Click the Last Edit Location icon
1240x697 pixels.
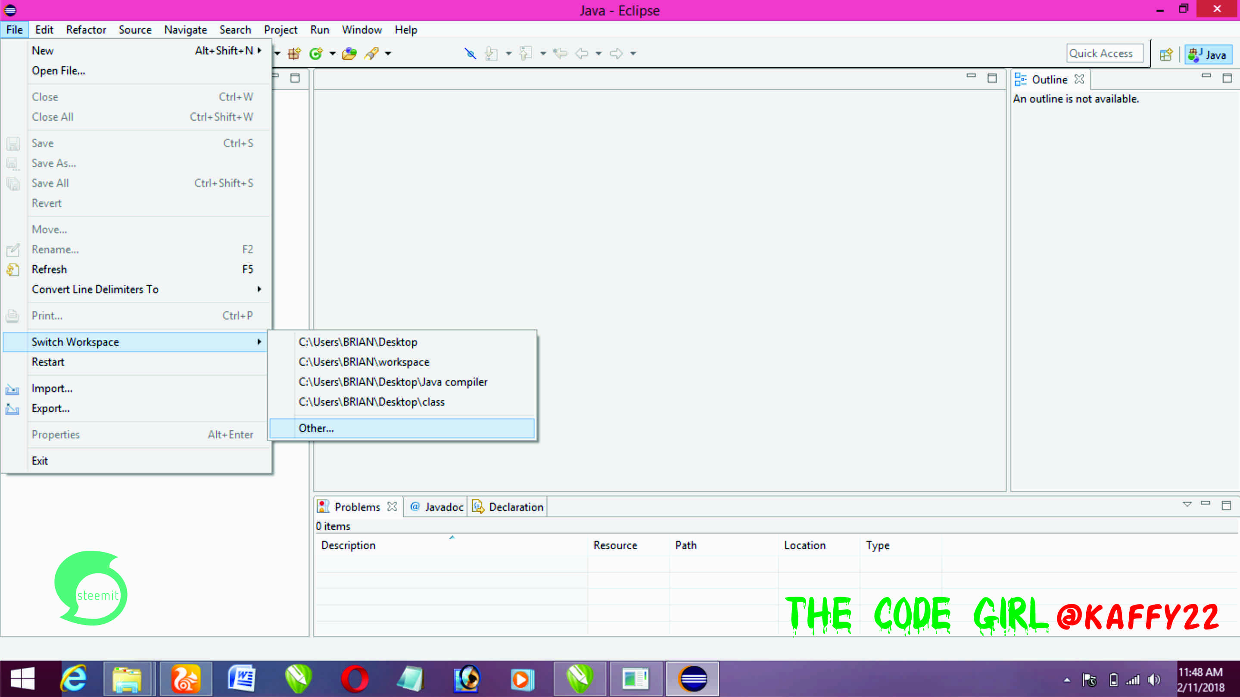click(560, 53)
